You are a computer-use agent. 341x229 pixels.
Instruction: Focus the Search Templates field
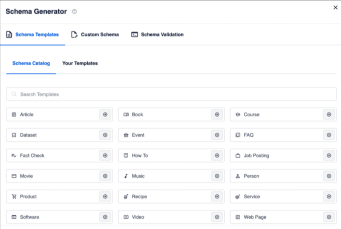click(x=171, y=94)
